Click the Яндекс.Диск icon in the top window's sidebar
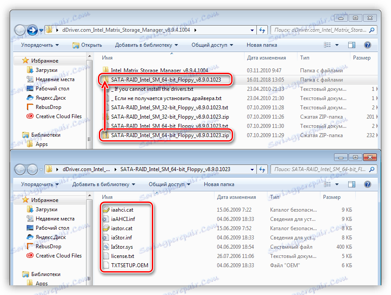391x295 pixels. (x=30, y=97)
